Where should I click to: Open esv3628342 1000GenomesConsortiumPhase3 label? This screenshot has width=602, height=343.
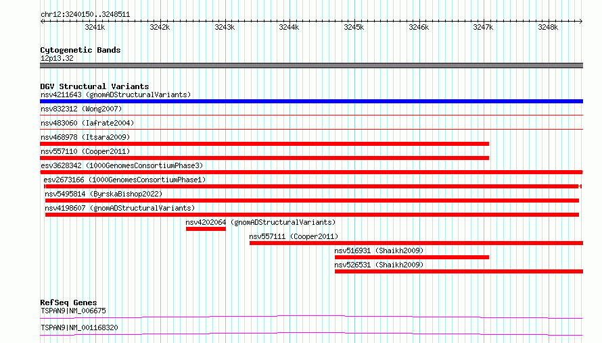(x=122, y=165)
